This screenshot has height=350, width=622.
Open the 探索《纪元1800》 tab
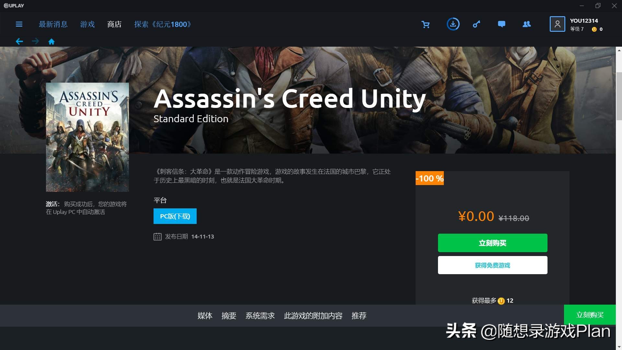point(163,24)
